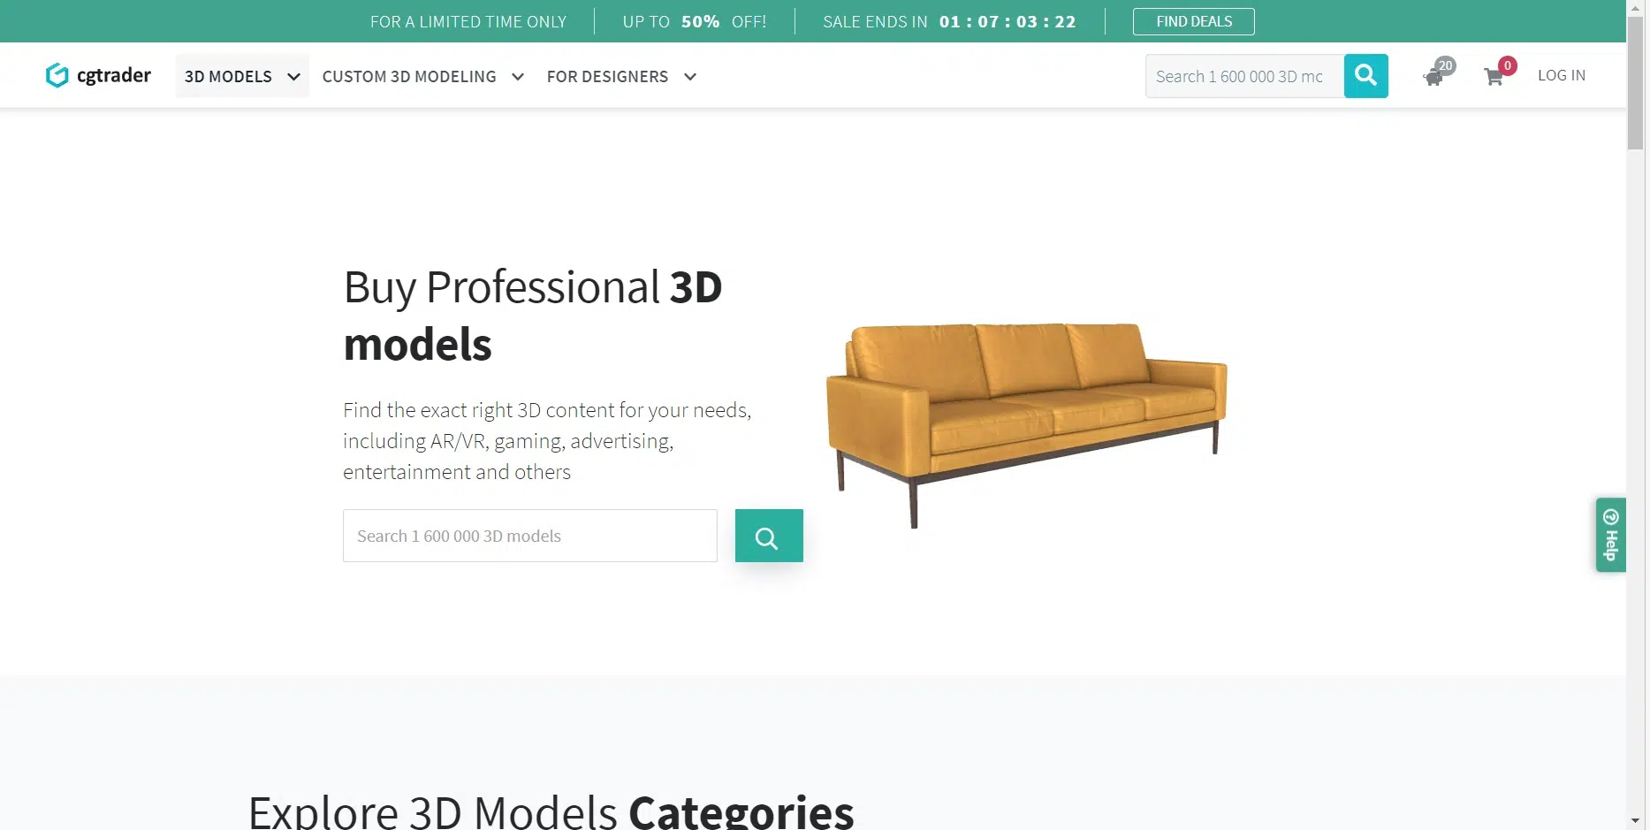This screenshot has width=1650, height=830.
Task: Click the cgtrader logo icon
Action: 57,76
